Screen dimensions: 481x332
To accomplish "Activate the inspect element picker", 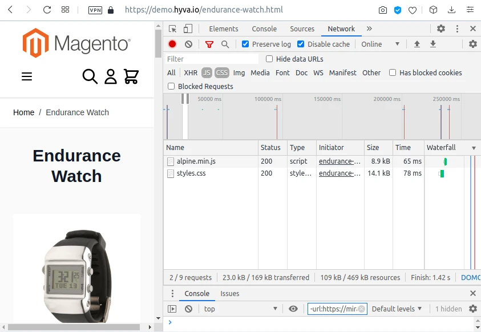I will (x=173, y=29).
